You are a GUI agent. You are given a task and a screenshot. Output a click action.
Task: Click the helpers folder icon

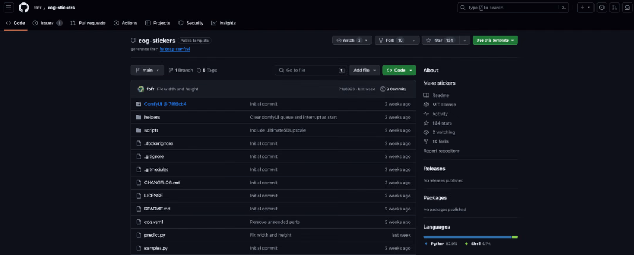(x=139, y=118)
